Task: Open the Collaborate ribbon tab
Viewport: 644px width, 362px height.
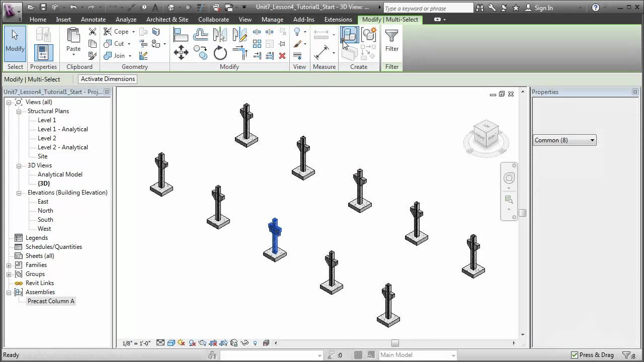Action: point(213,20)
